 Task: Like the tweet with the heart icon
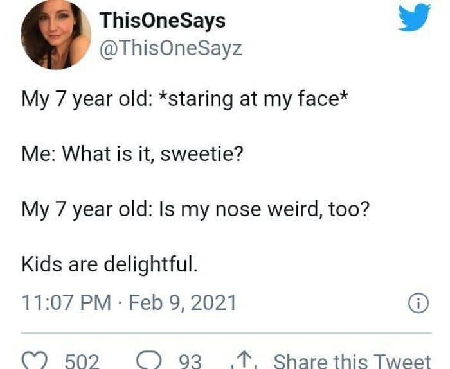pos(32,360)
